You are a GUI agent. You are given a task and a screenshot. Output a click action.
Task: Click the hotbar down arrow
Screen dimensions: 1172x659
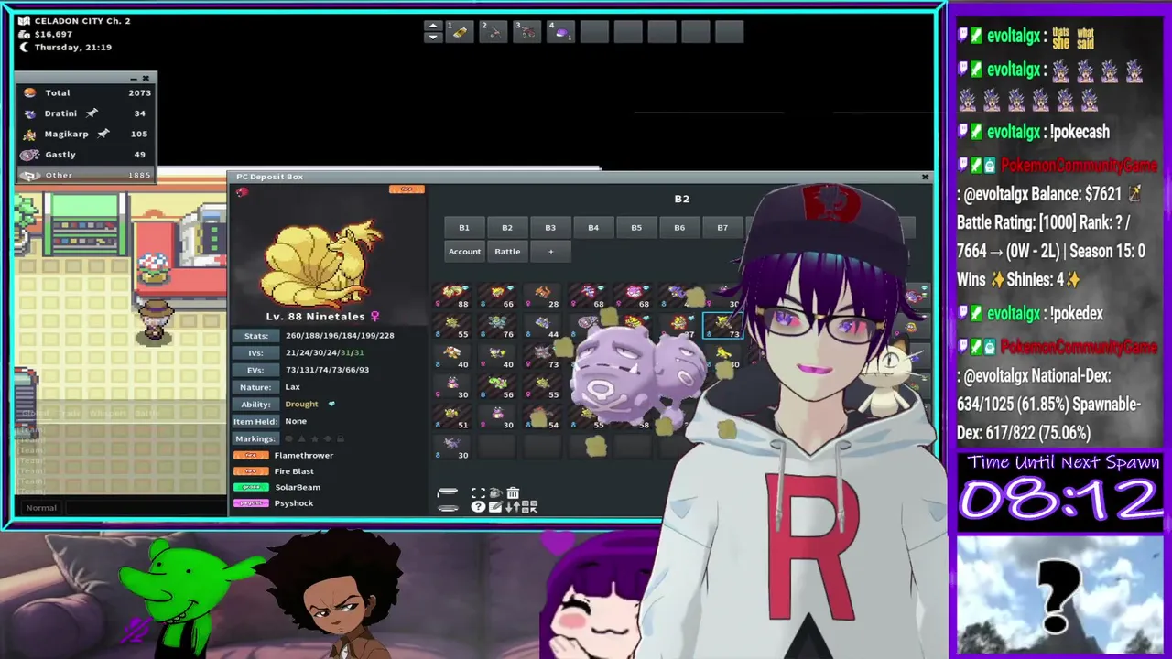point(433,38)
